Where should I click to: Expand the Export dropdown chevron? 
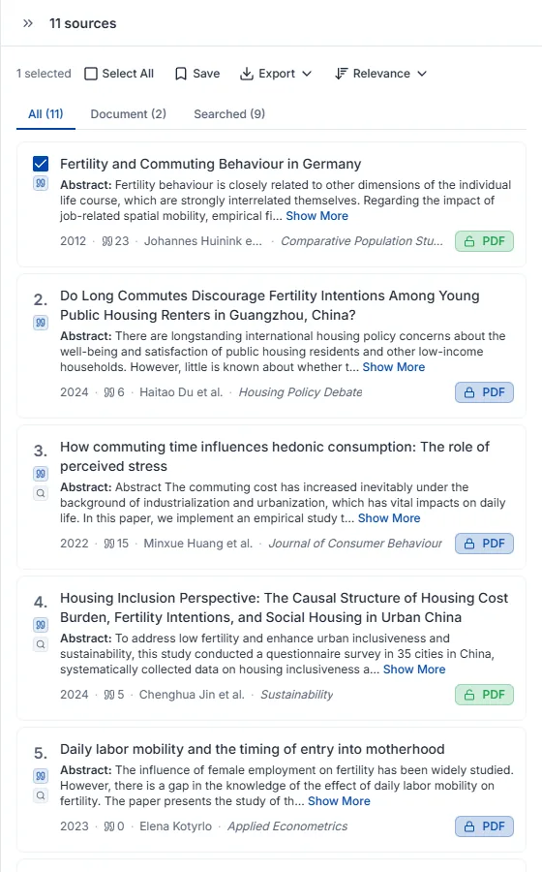tap(307, 74)
